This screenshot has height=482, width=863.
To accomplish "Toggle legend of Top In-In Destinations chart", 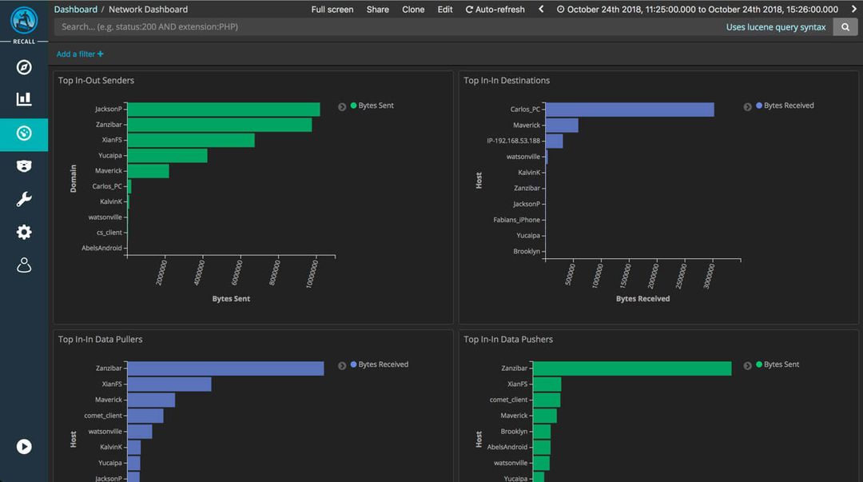I will [x=747, y=107].
